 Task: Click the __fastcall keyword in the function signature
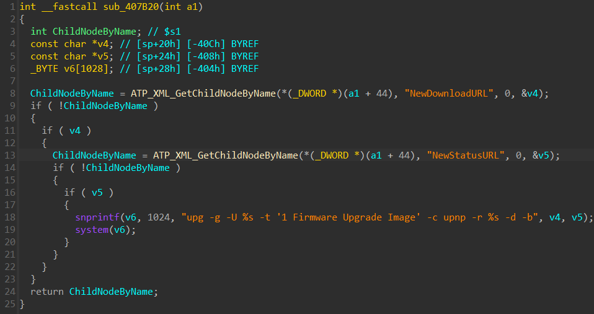69,7
